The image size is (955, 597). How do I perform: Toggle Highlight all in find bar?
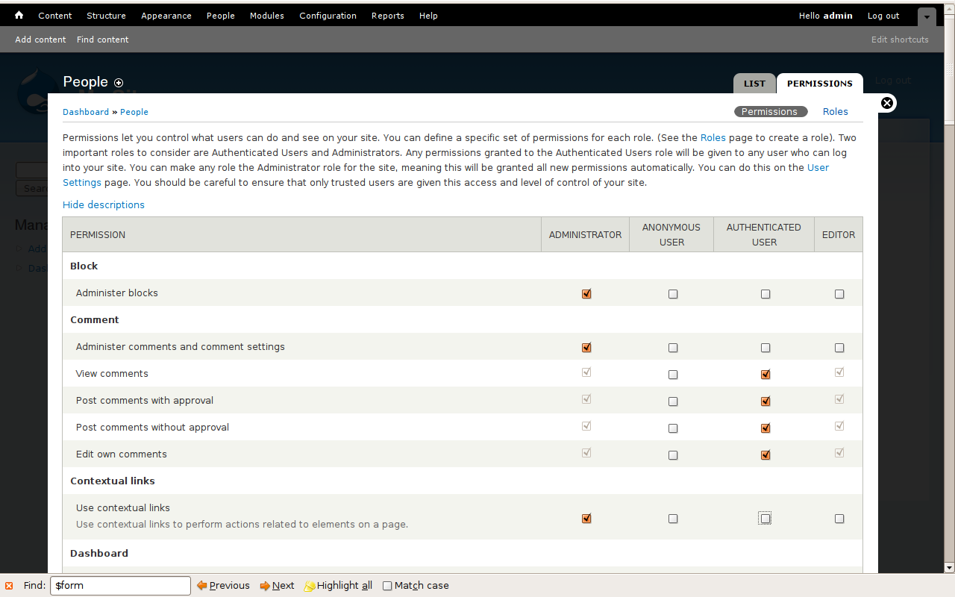click(x=338, y=586)
